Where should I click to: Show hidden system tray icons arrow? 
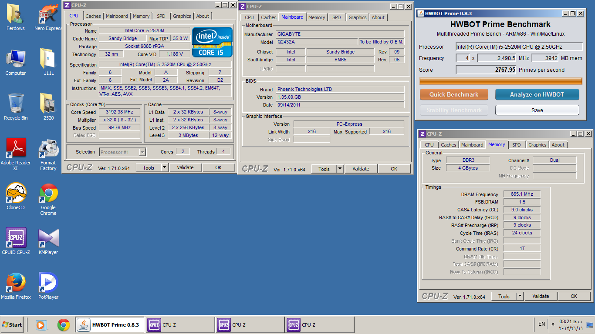click(553, 324)
